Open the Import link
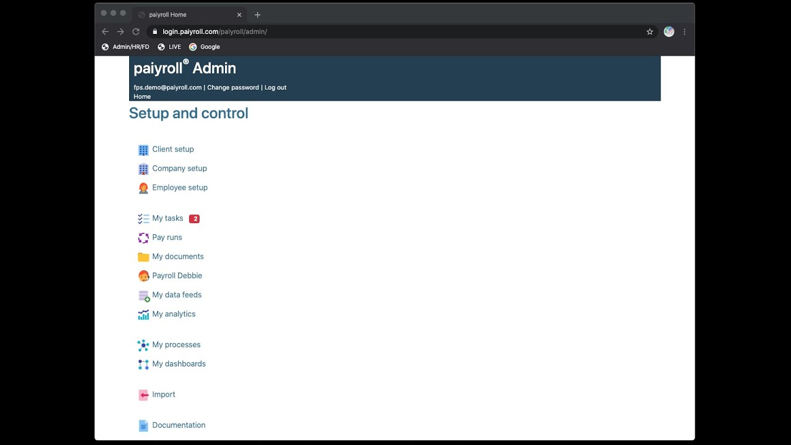The width and height of the screenshot is (791, 445). coord(164,395)
